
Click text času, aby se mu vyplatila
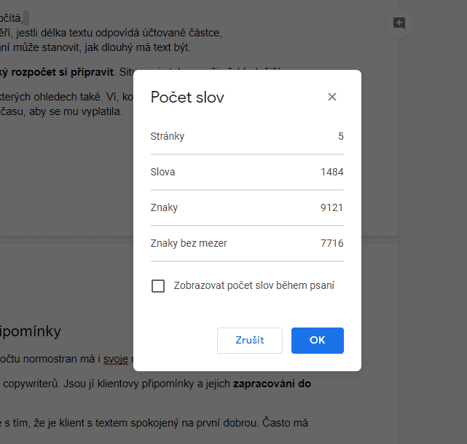pos(61,111)
